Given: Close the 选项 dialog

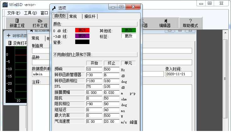Looking at the screenshot, I should point(133,7).
